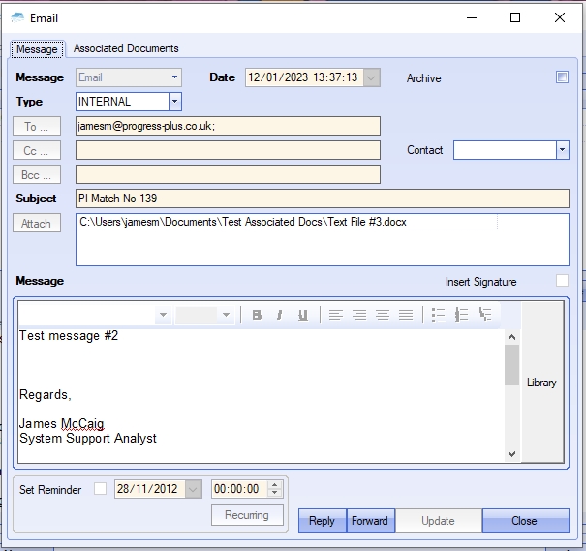Enable the Insert Signature checkbox

point(562,281)
